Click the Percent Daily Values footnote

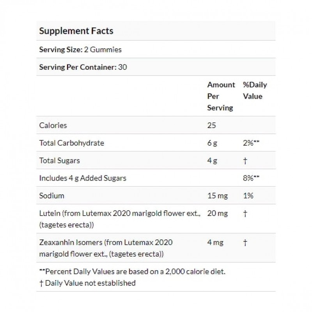coord(132,271)
